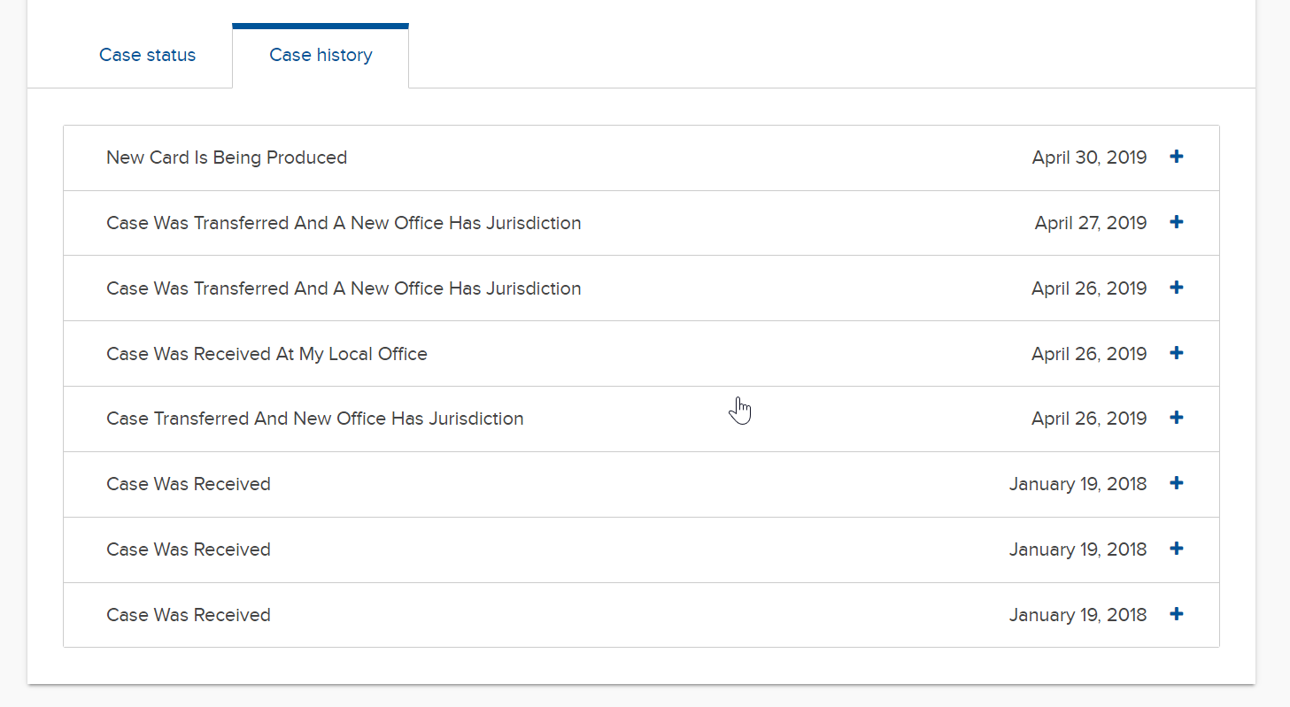Viewport: 1290px width, 707px height.
Task: Click plus icon for Case Transferred And New Office row
Action: click(1176, 418)
